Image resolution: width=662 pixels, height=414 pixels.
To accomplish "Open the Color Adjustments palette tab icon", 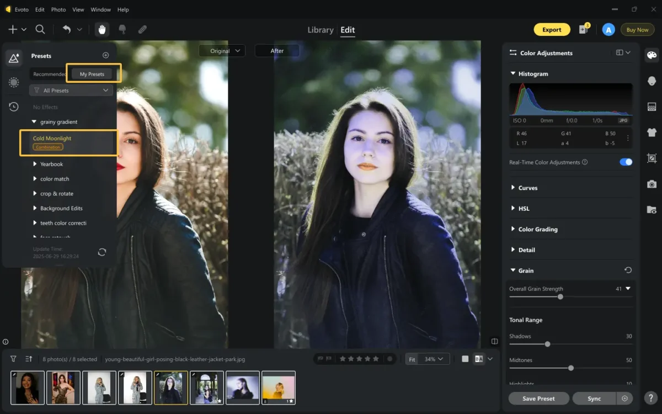I will pyautogui.click(x=652, y=55).
